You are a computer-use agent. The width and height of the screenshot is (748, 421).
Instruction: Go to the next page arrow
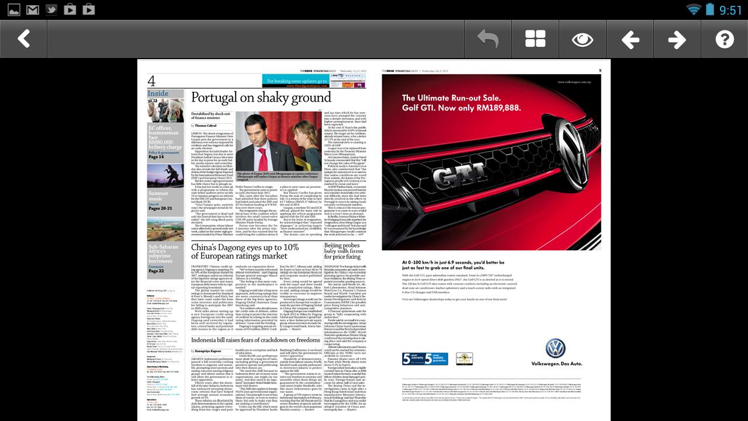tap(677, 39)
